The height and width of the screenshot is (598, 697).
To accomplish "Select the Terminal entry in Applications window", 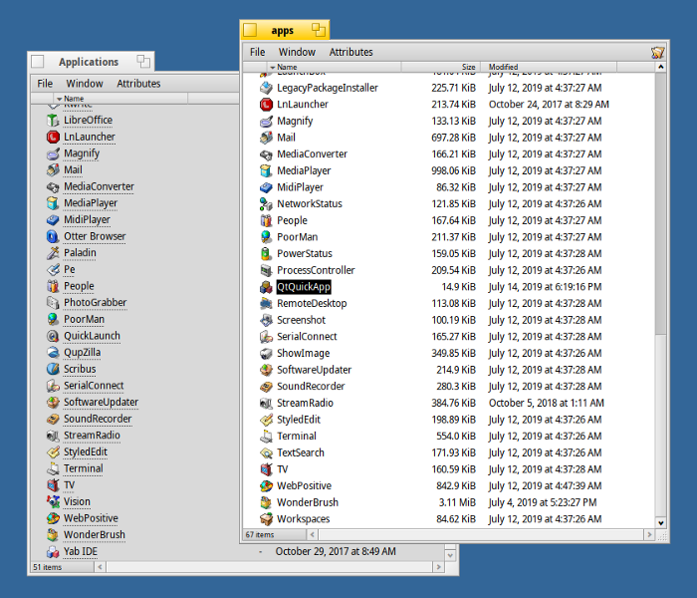I will (83, 468).
